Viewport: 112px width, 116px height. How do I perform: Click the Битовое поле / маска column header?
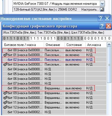[x=23, y=45]
